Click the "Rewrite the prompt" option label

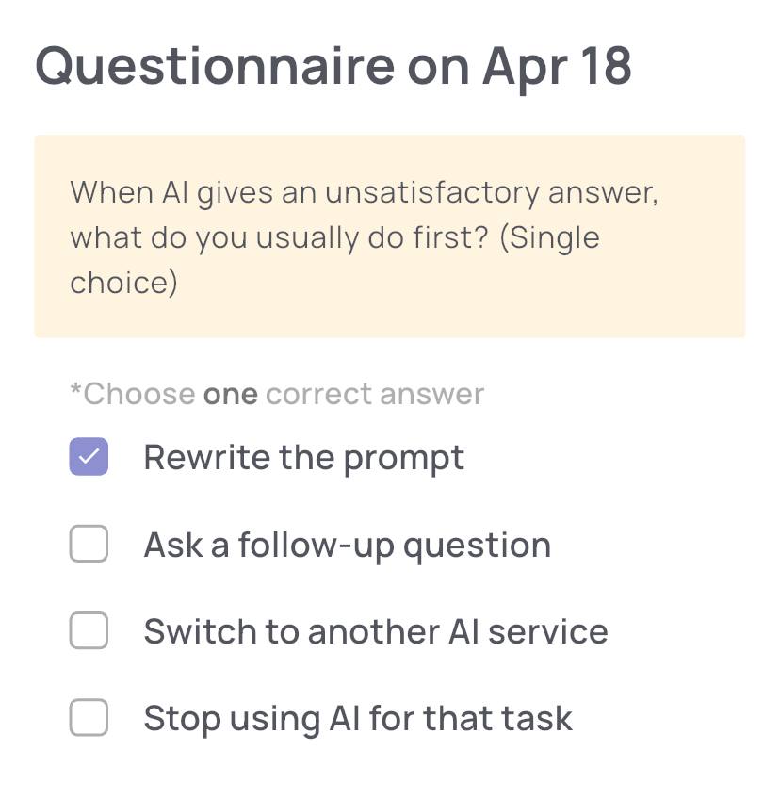pyautogui.click(x=303, y=457)
